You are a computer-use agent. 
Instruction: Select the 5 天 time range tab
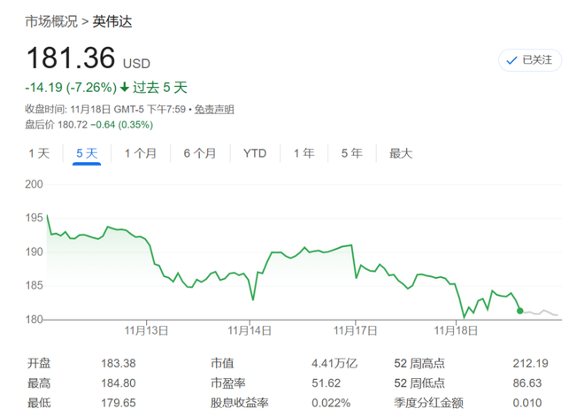pos(87,153)
